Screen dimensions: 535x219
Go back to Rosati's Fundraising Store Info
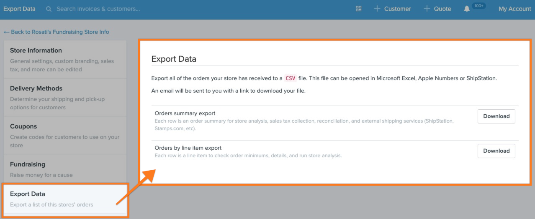pyautogui.click(x=56, y=32)
